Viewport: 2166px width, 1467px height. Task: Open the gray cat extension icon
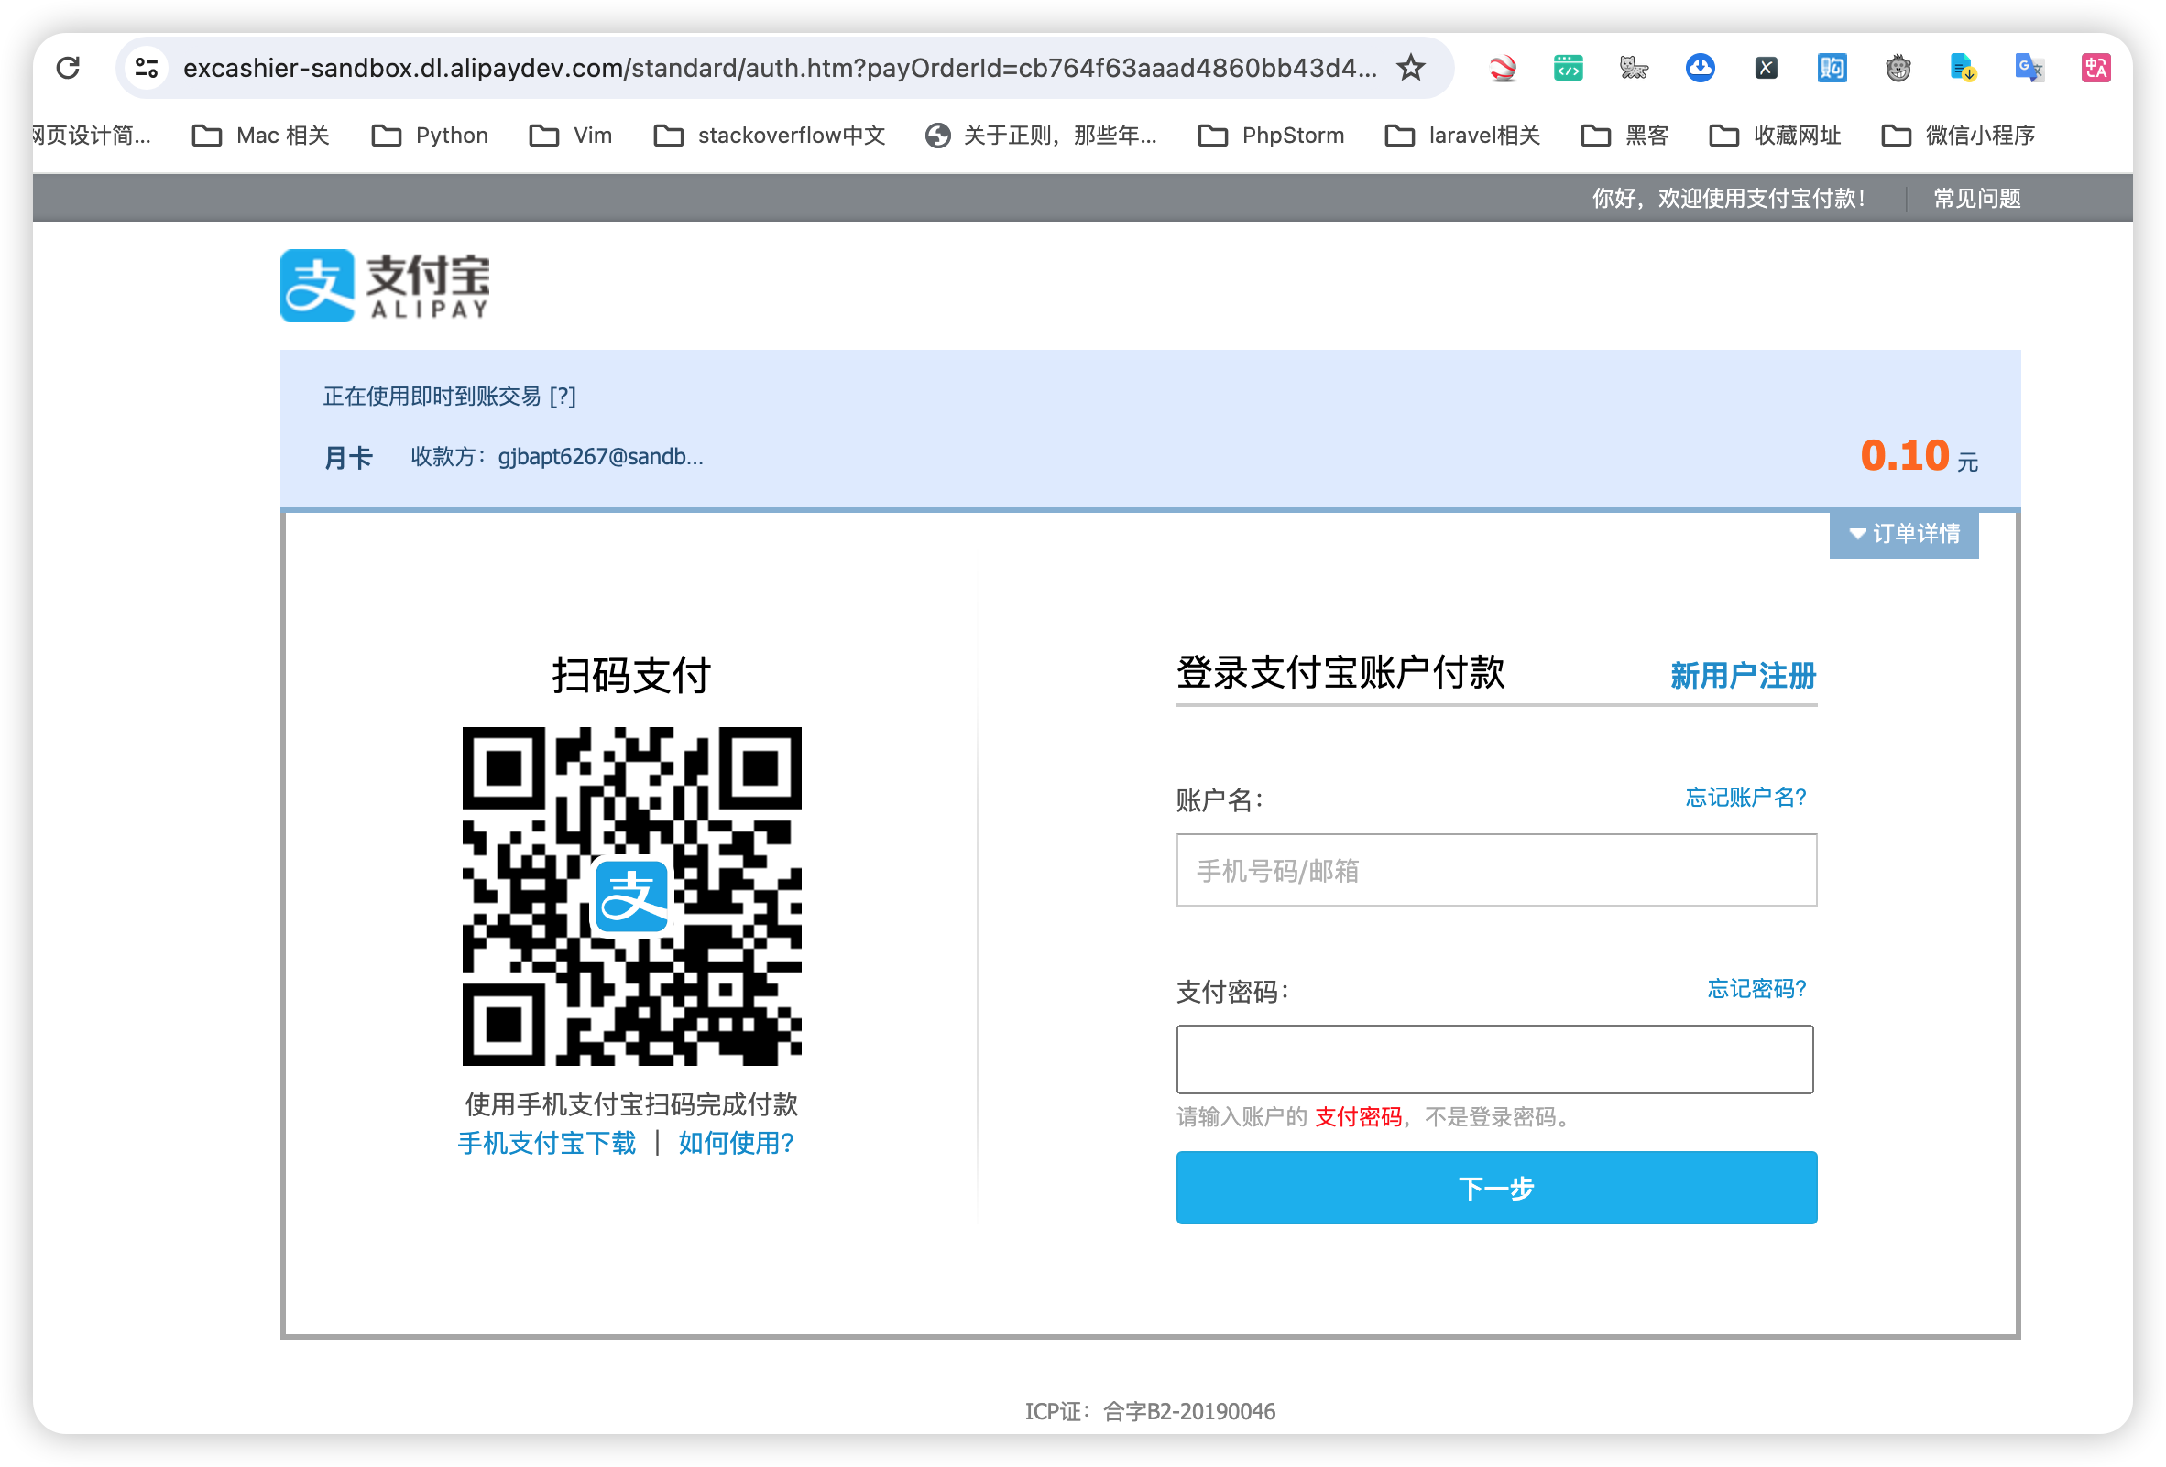point(1633,67)
